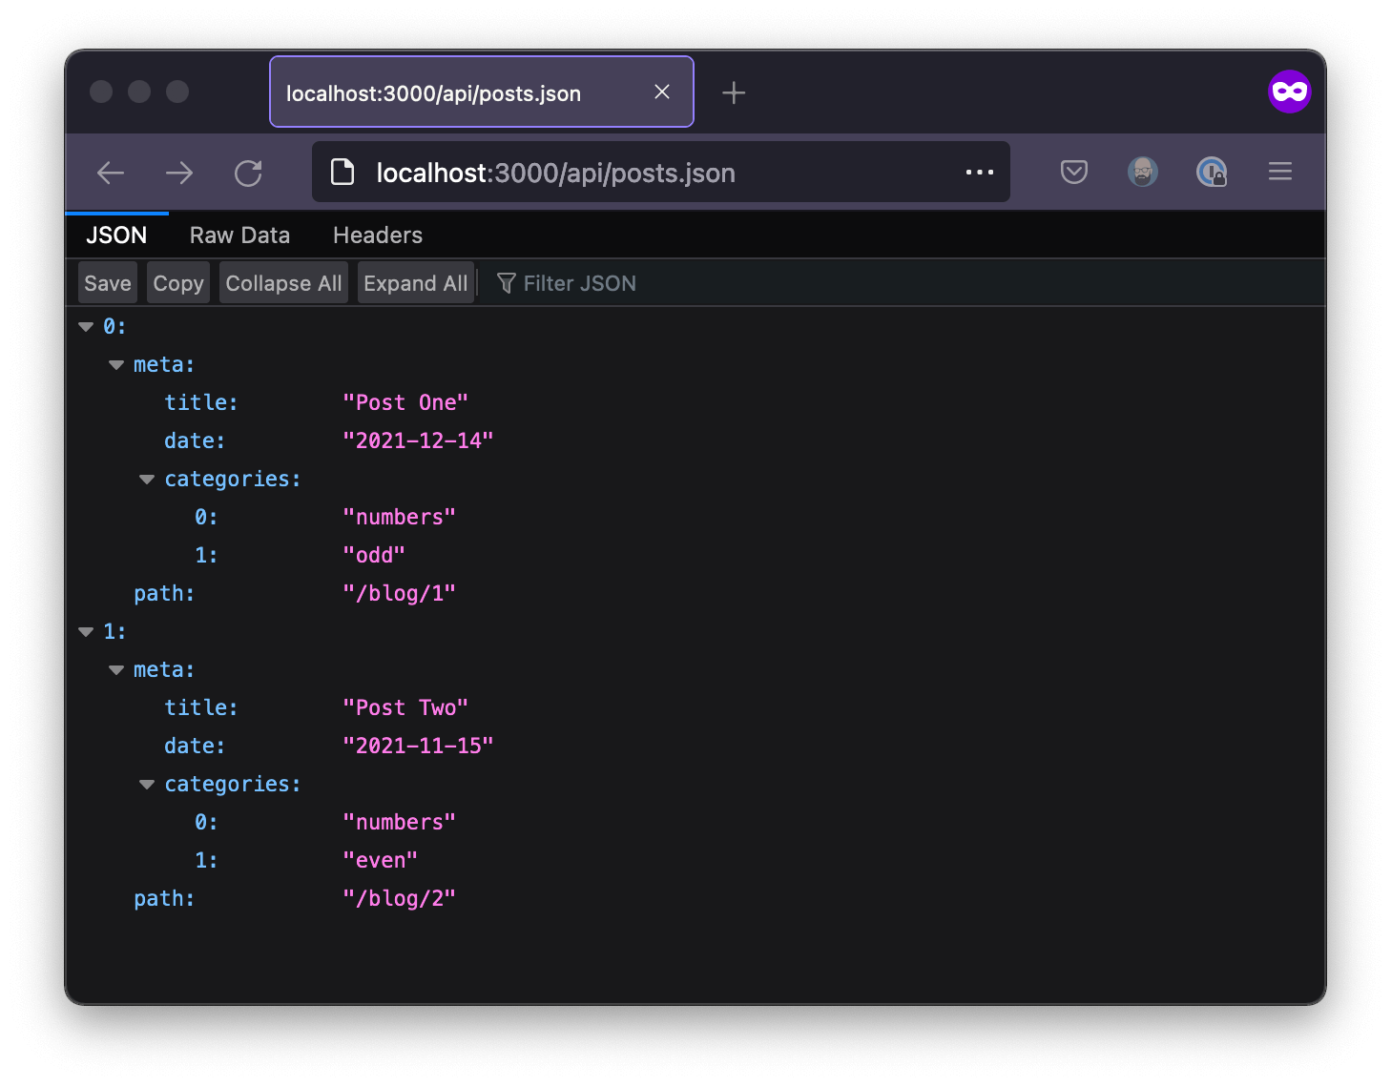Select the localhost:3000/api/posts.json browser tab

pyautogui.click(x=482, y=92)
